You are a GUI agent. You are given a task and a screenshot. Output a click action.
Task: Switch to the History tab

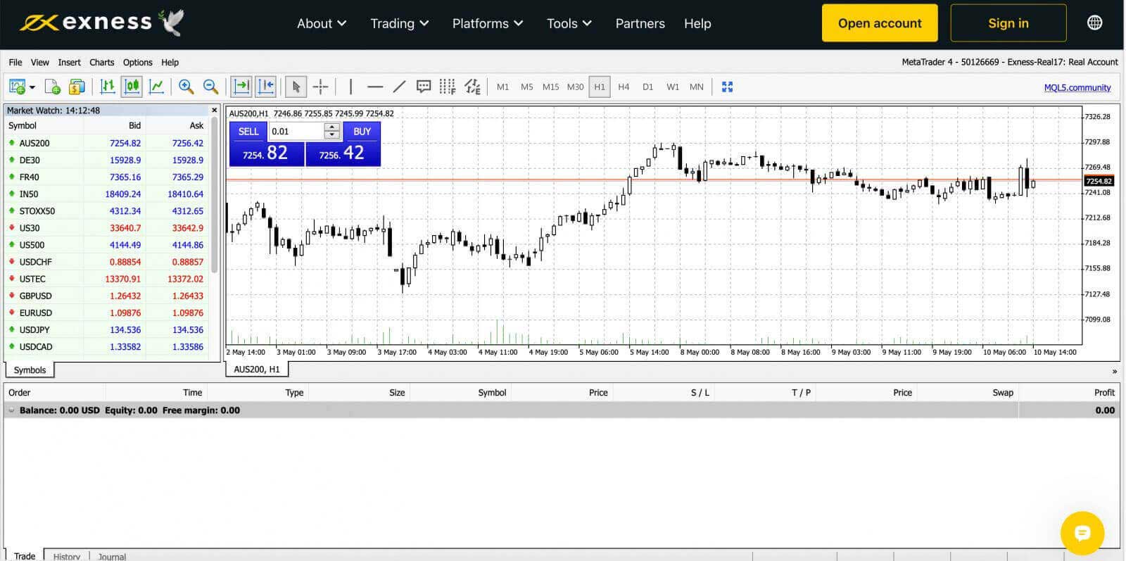(66, 556)
